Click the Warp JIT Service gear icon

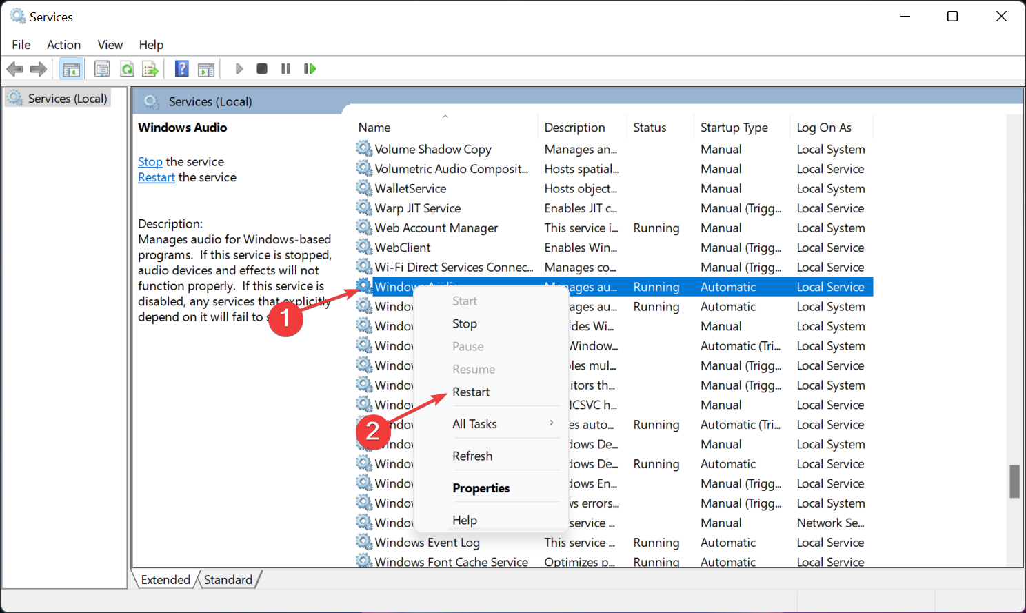pyautogui.click(x=364, y=208)
